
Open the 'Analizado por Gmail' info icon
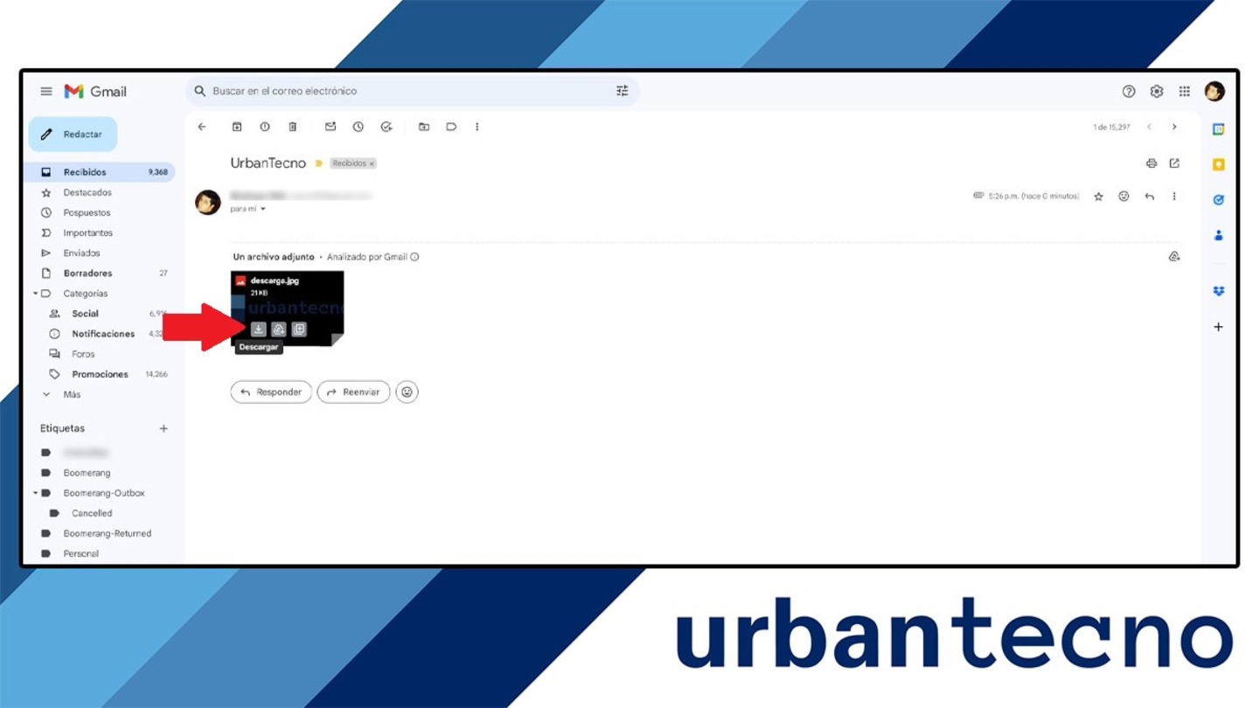pyautogui.click(x=414, y=257)
